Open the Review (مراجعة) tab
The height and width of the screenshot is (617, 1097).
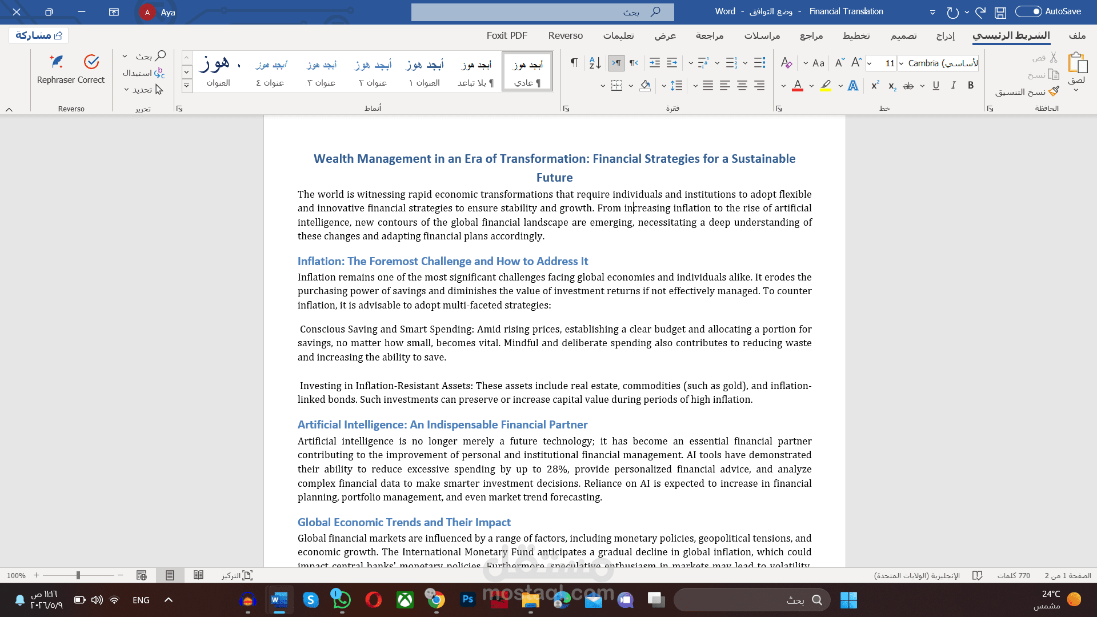pos(710,35)
